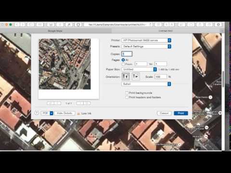Screen dimensions: 231x173
Task: Open the Safari options dropdown
Action: (x=146, y=84)
